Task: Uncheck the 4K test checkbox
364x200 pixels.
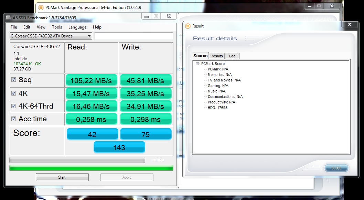Action: (14, 93)
